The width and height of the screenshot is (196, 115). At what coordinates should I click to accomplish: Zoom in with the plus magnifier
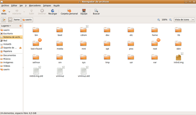pos(170,20)
